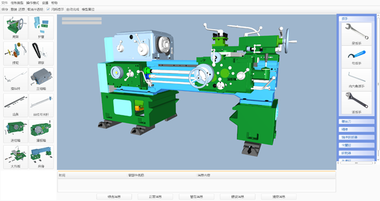
Task: Click the tool panel horizontal scrollbar
Action: (x=356, y=163)
